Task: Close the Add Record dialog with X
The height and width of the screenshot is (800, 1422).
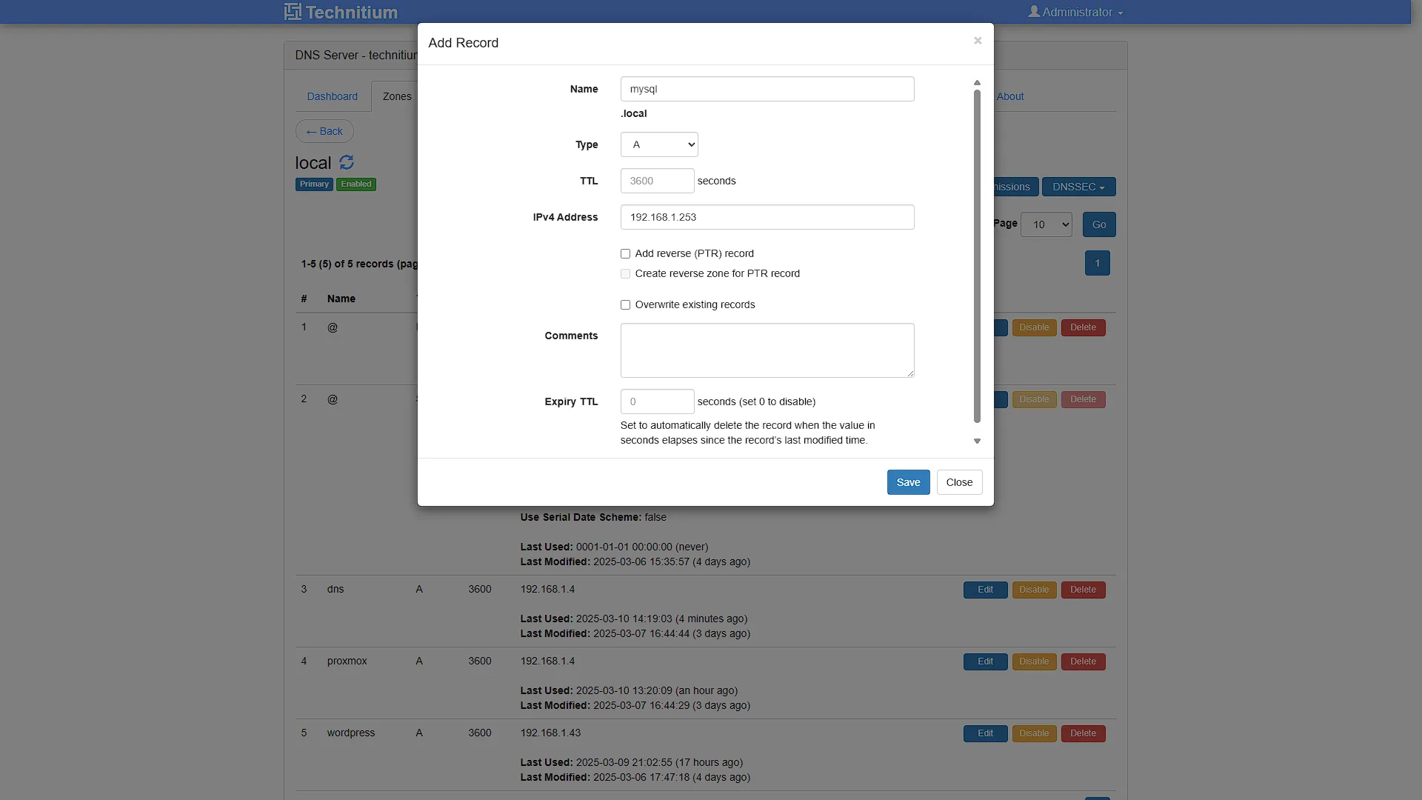Action: click(x=978, y=41)
